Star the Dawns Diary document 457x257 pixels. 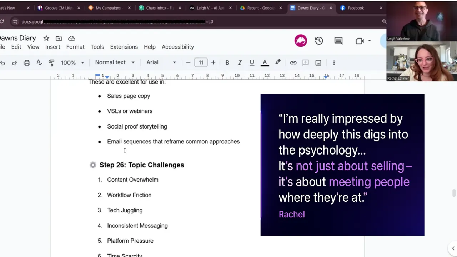(x=46, y=38)
